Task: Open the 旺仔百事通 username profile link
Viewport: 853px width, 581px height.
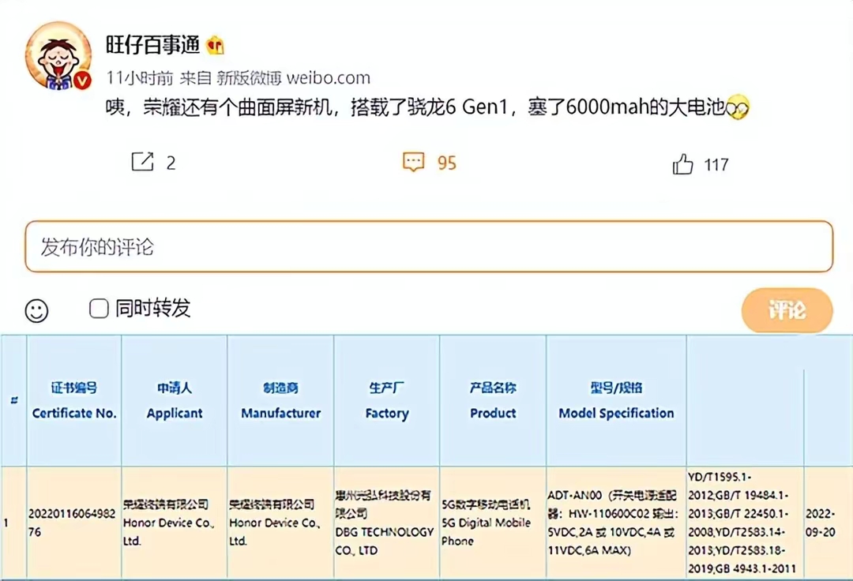Action: pyautogui.click(x=152, y=45)
